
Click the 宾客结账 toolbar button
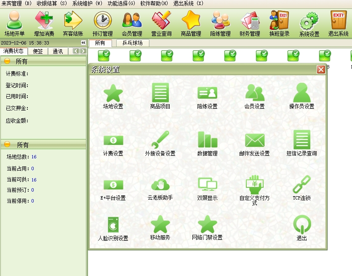(73, 23)
